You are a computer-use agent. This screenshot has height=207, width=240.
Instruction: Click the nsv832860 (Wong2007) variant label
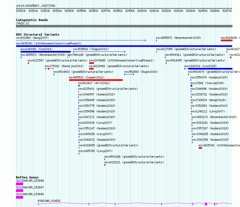coord(32,38)
